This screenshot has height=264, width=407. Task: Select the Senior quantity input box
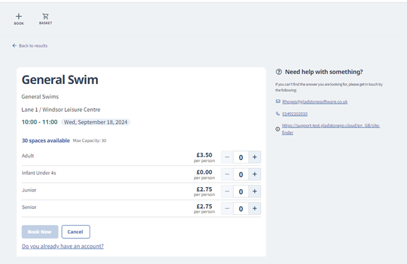coord(241,209)
